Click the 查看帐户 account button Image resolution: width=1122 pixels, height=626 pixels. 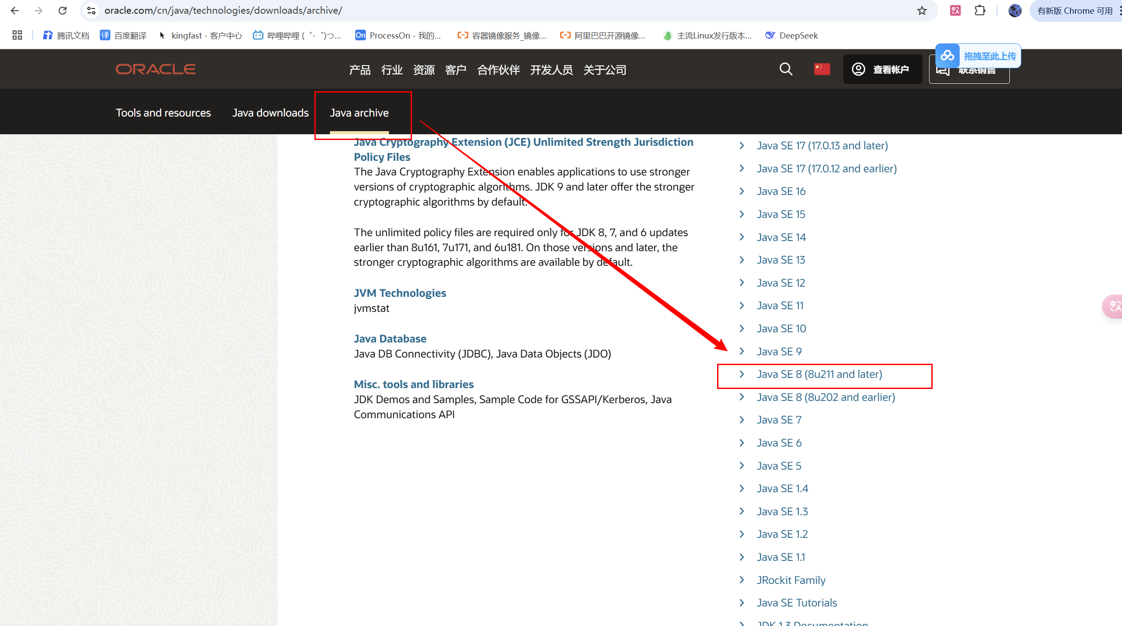point(882,69)
